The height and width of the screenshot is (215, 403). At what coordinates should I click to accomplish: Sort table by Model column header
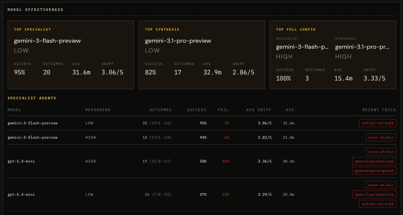pyautogui.click(x=14, y=110)
